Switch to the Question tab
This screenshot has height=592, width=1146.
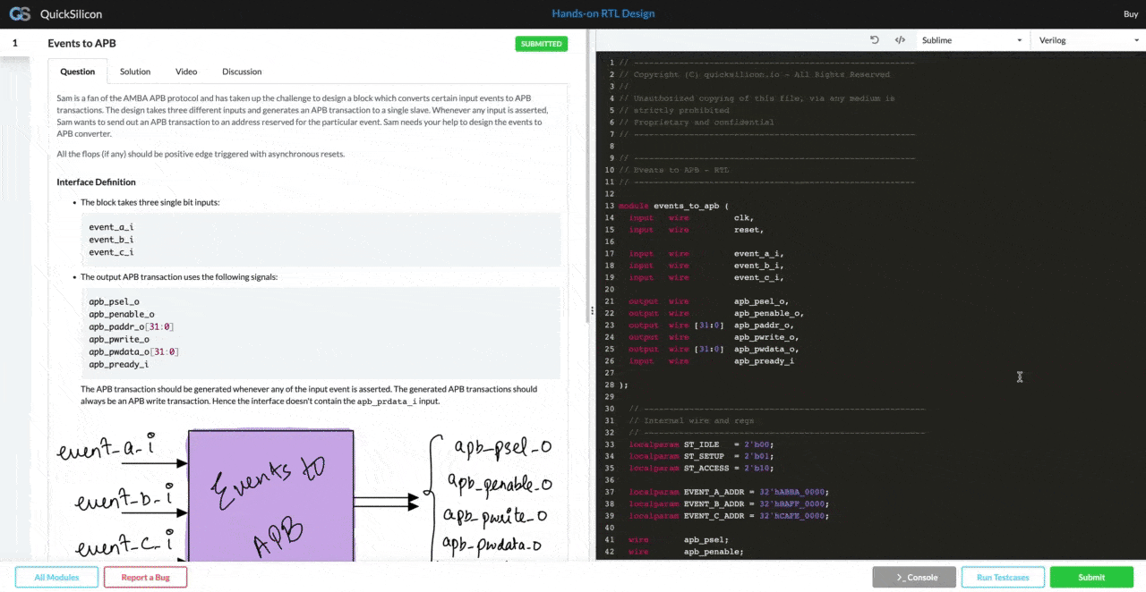[x=77, y=72]
